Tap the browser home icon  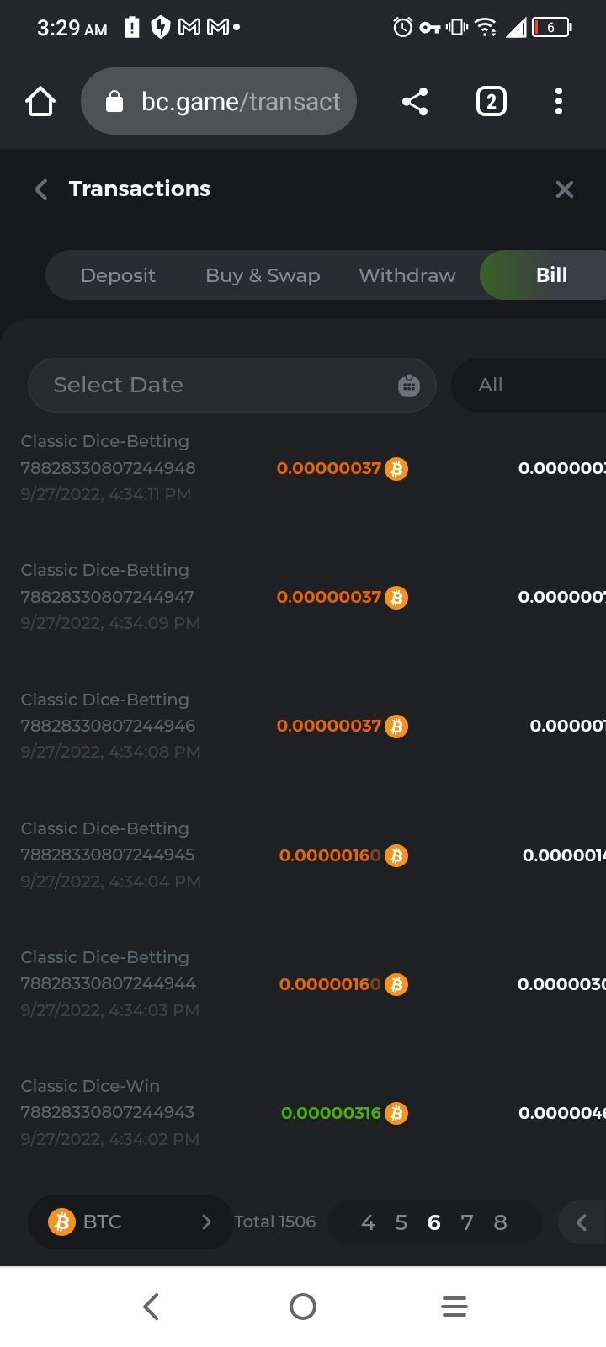click(40, 102)
